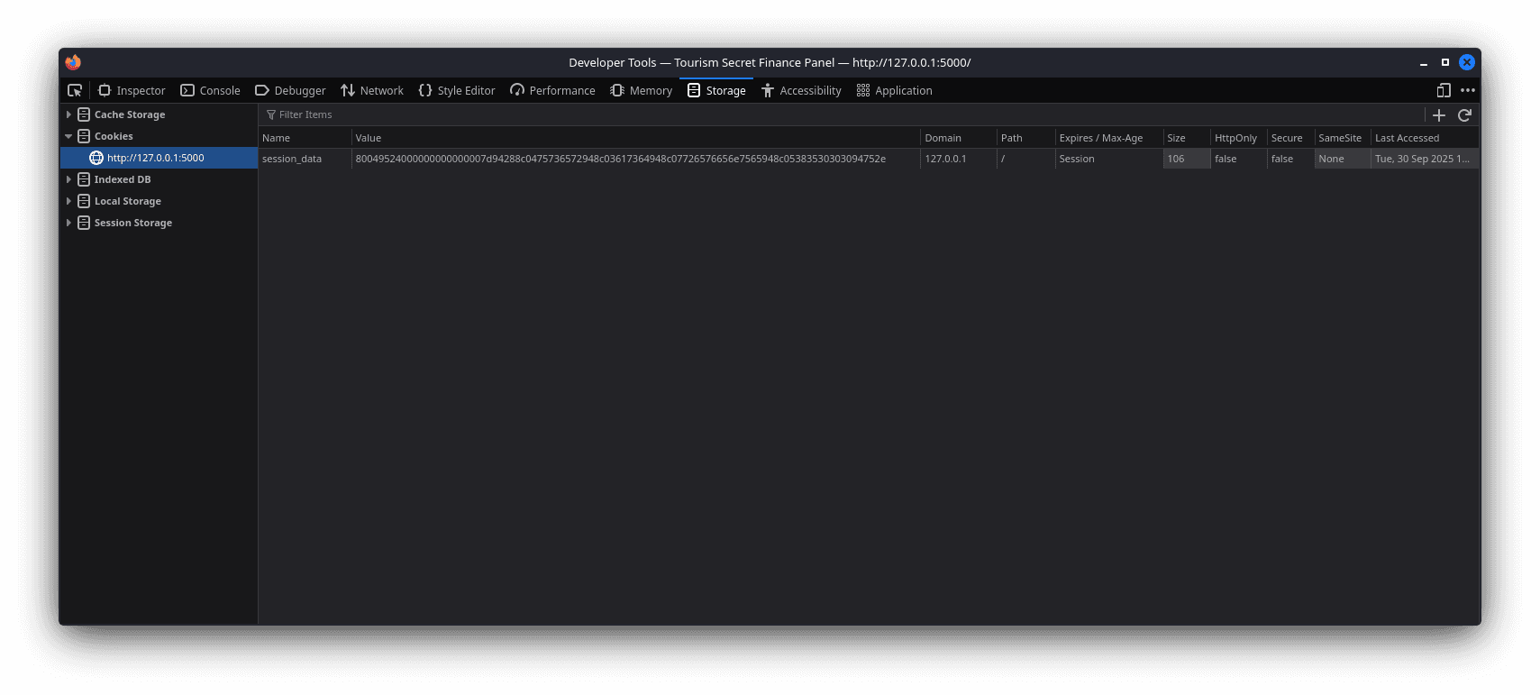Open the Style Editor panel
The image size is (1540, 695).
(x=457, y=90)
